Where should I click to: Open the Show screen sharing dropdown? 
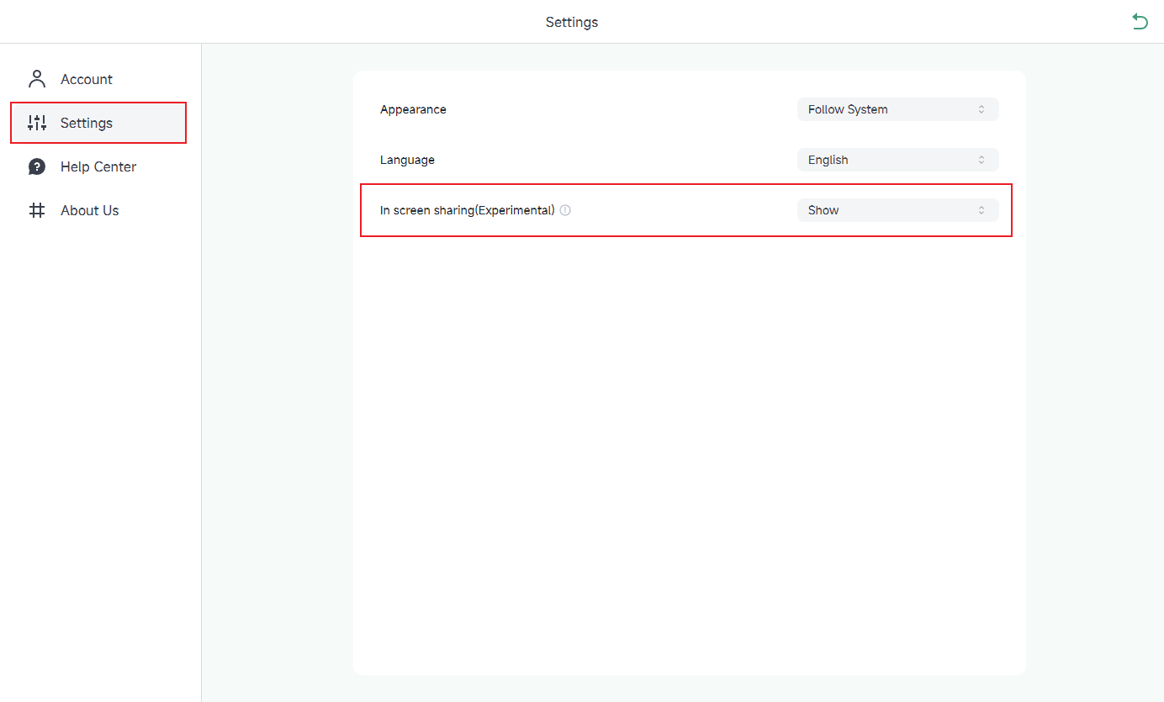[x=897, y=209]
